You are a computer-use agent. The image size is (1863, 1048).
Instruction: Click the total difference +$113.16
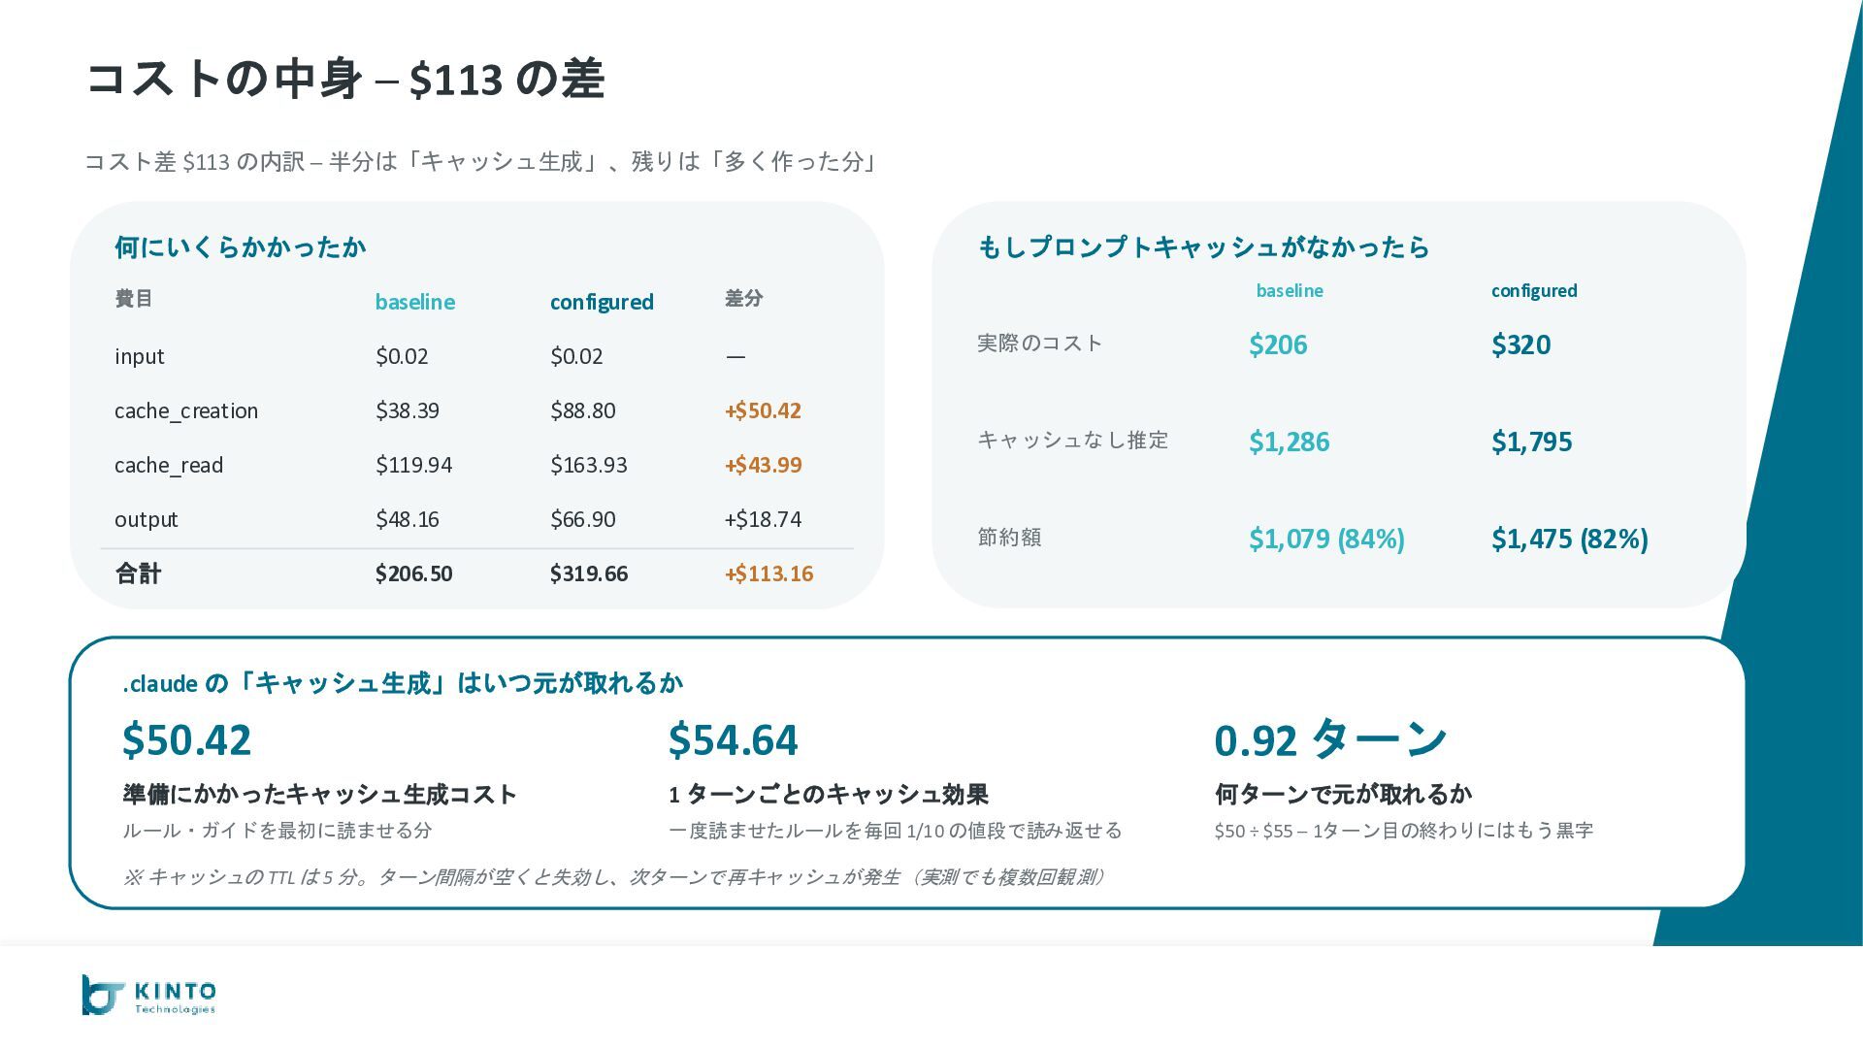[x=768, y=573]
